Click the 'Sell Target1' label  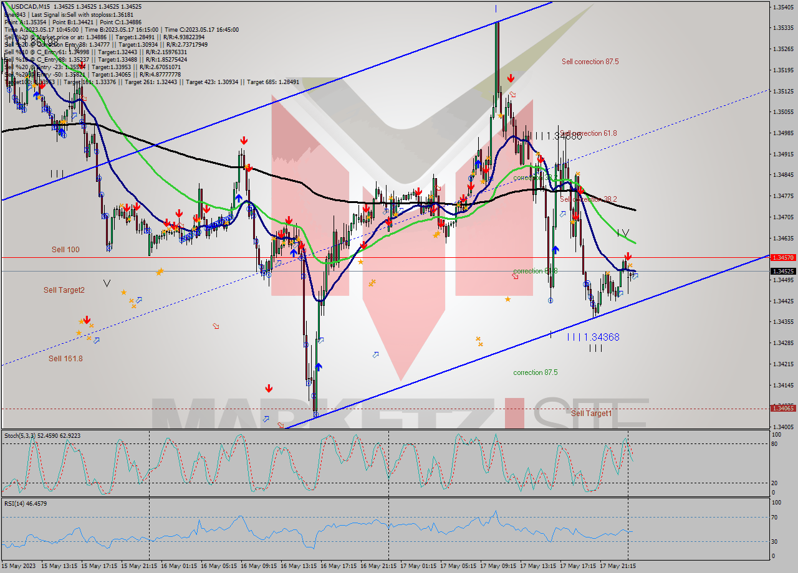click(592, 413)
